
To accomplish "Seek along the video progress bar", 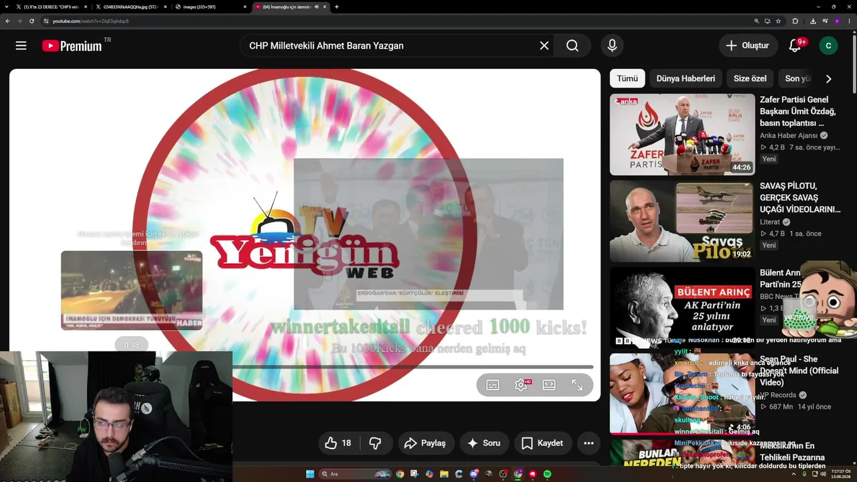I will 412,367.
